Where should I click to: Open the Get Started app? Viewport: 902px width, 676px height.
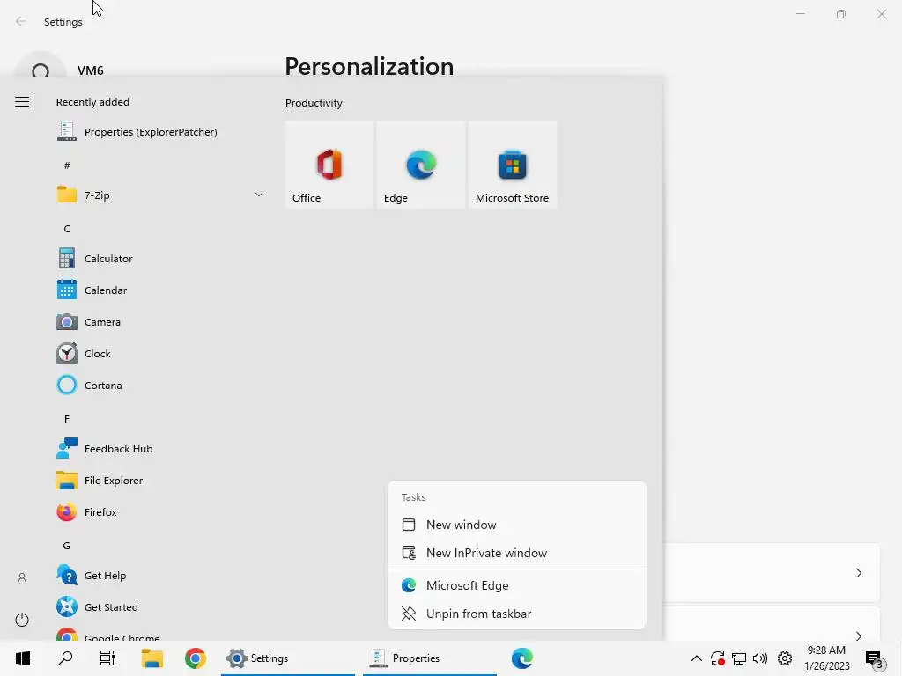click(x=97, y=606)
